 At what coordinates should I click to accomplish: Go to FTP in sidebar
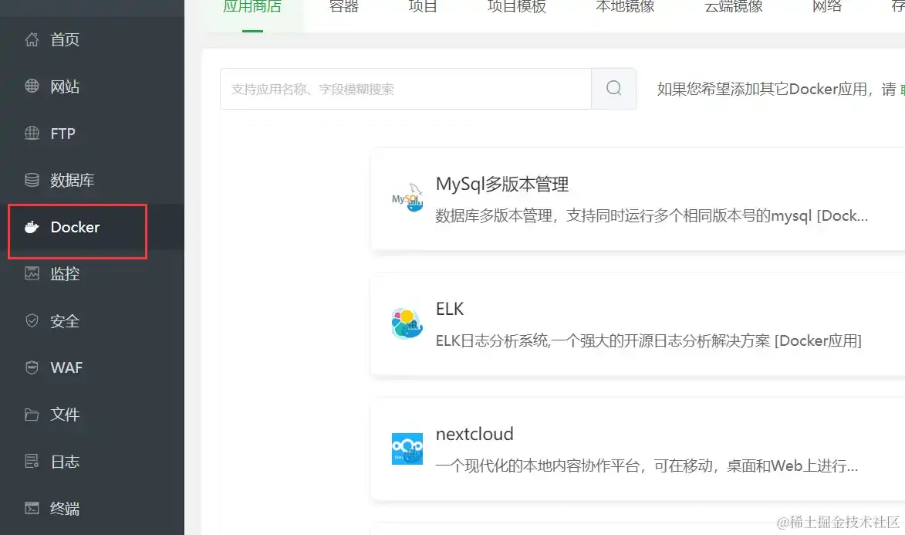click(63, 133)
